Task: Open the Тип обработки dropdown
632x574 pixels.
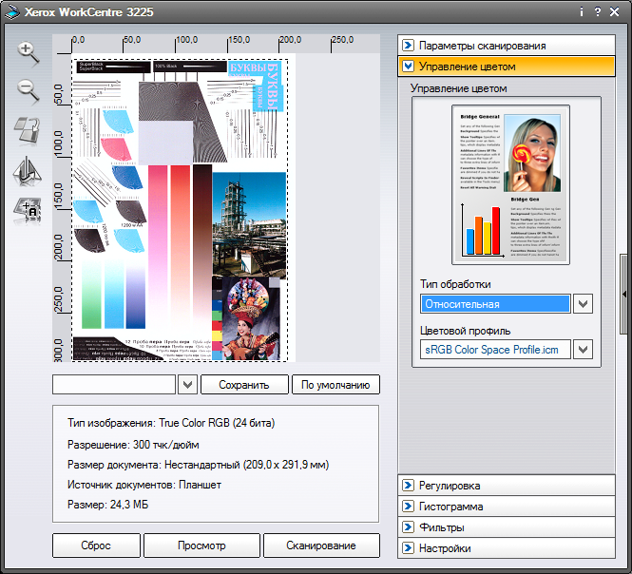Action: click(x=584, y=304)
